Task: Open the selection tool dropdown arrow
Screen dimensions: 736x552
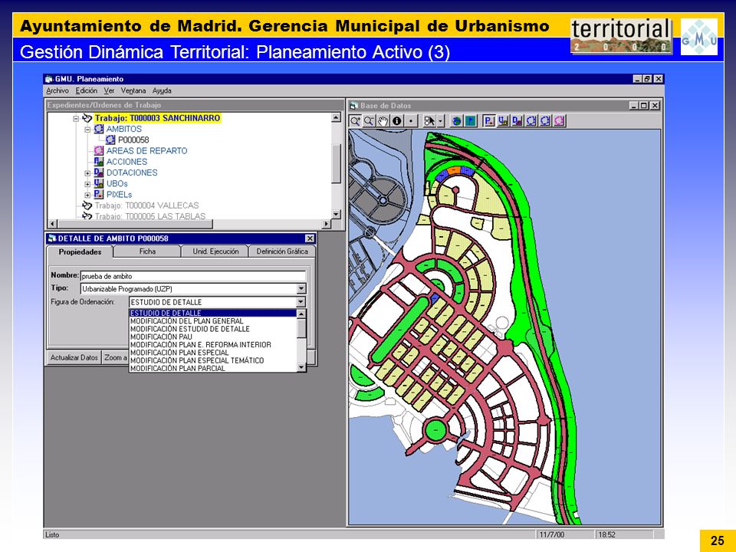Action: [440, 121]
